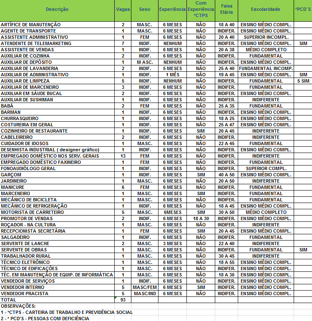Click the 'Escolaridade' header cell

coord(266,9)
